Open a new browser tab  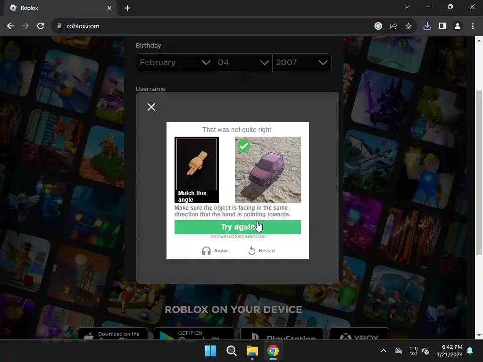click(127, 8)
